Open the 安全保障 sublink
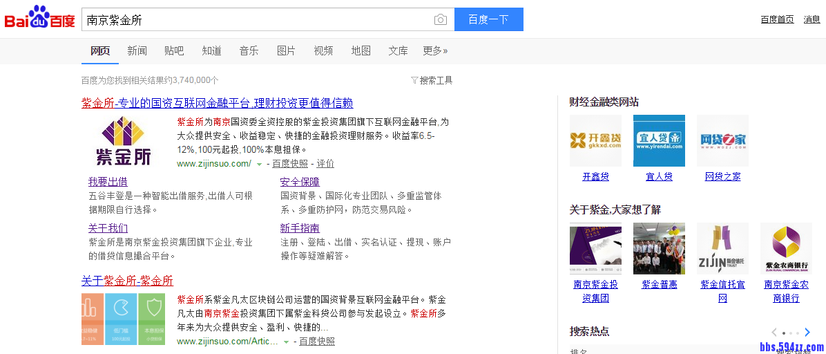Screen dimensions: 826x354 point(300,182)
